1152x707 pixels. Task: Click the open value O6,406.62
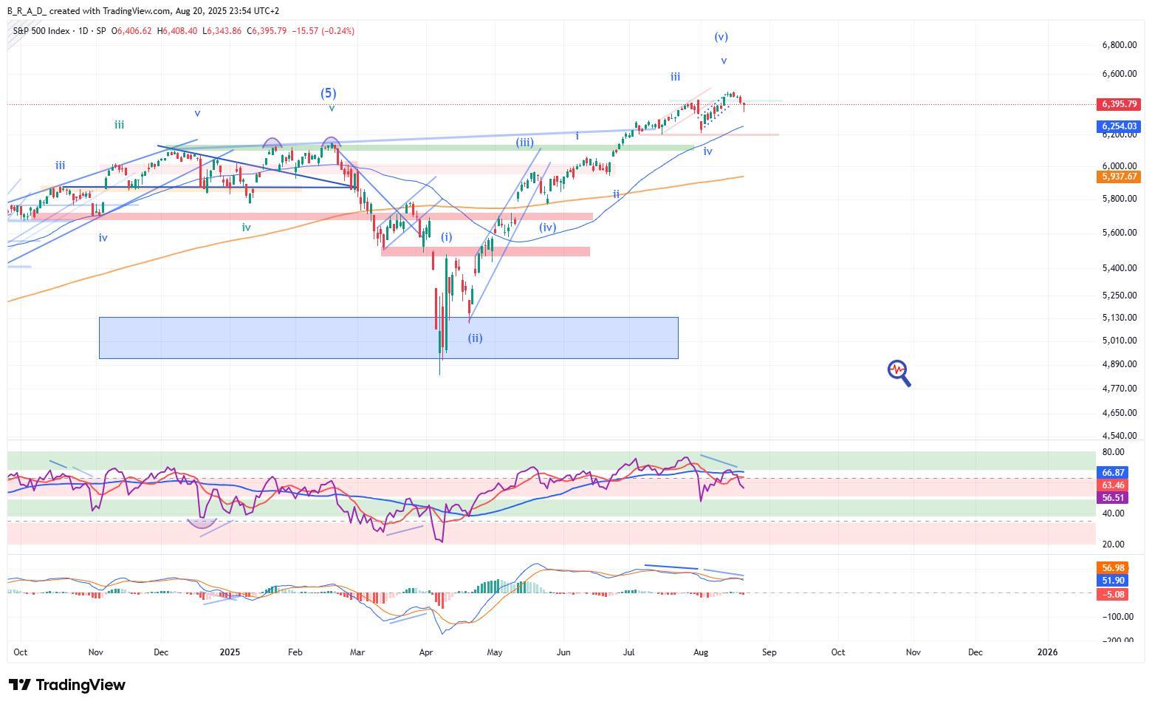(131, 31)
